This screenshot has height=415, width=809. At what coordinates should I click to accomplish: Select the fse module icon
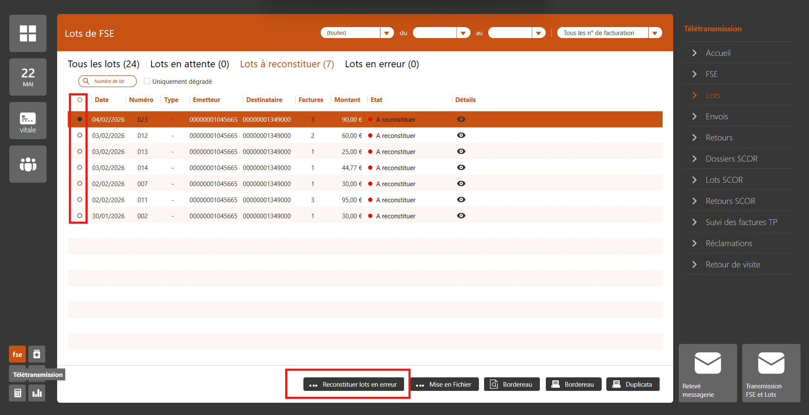(x=17, y=355)
